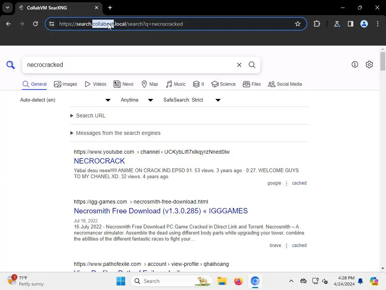The image size is (386, 290).
Task: Launch Firefox from the taskbar
Action: click(x=238, y=281)
